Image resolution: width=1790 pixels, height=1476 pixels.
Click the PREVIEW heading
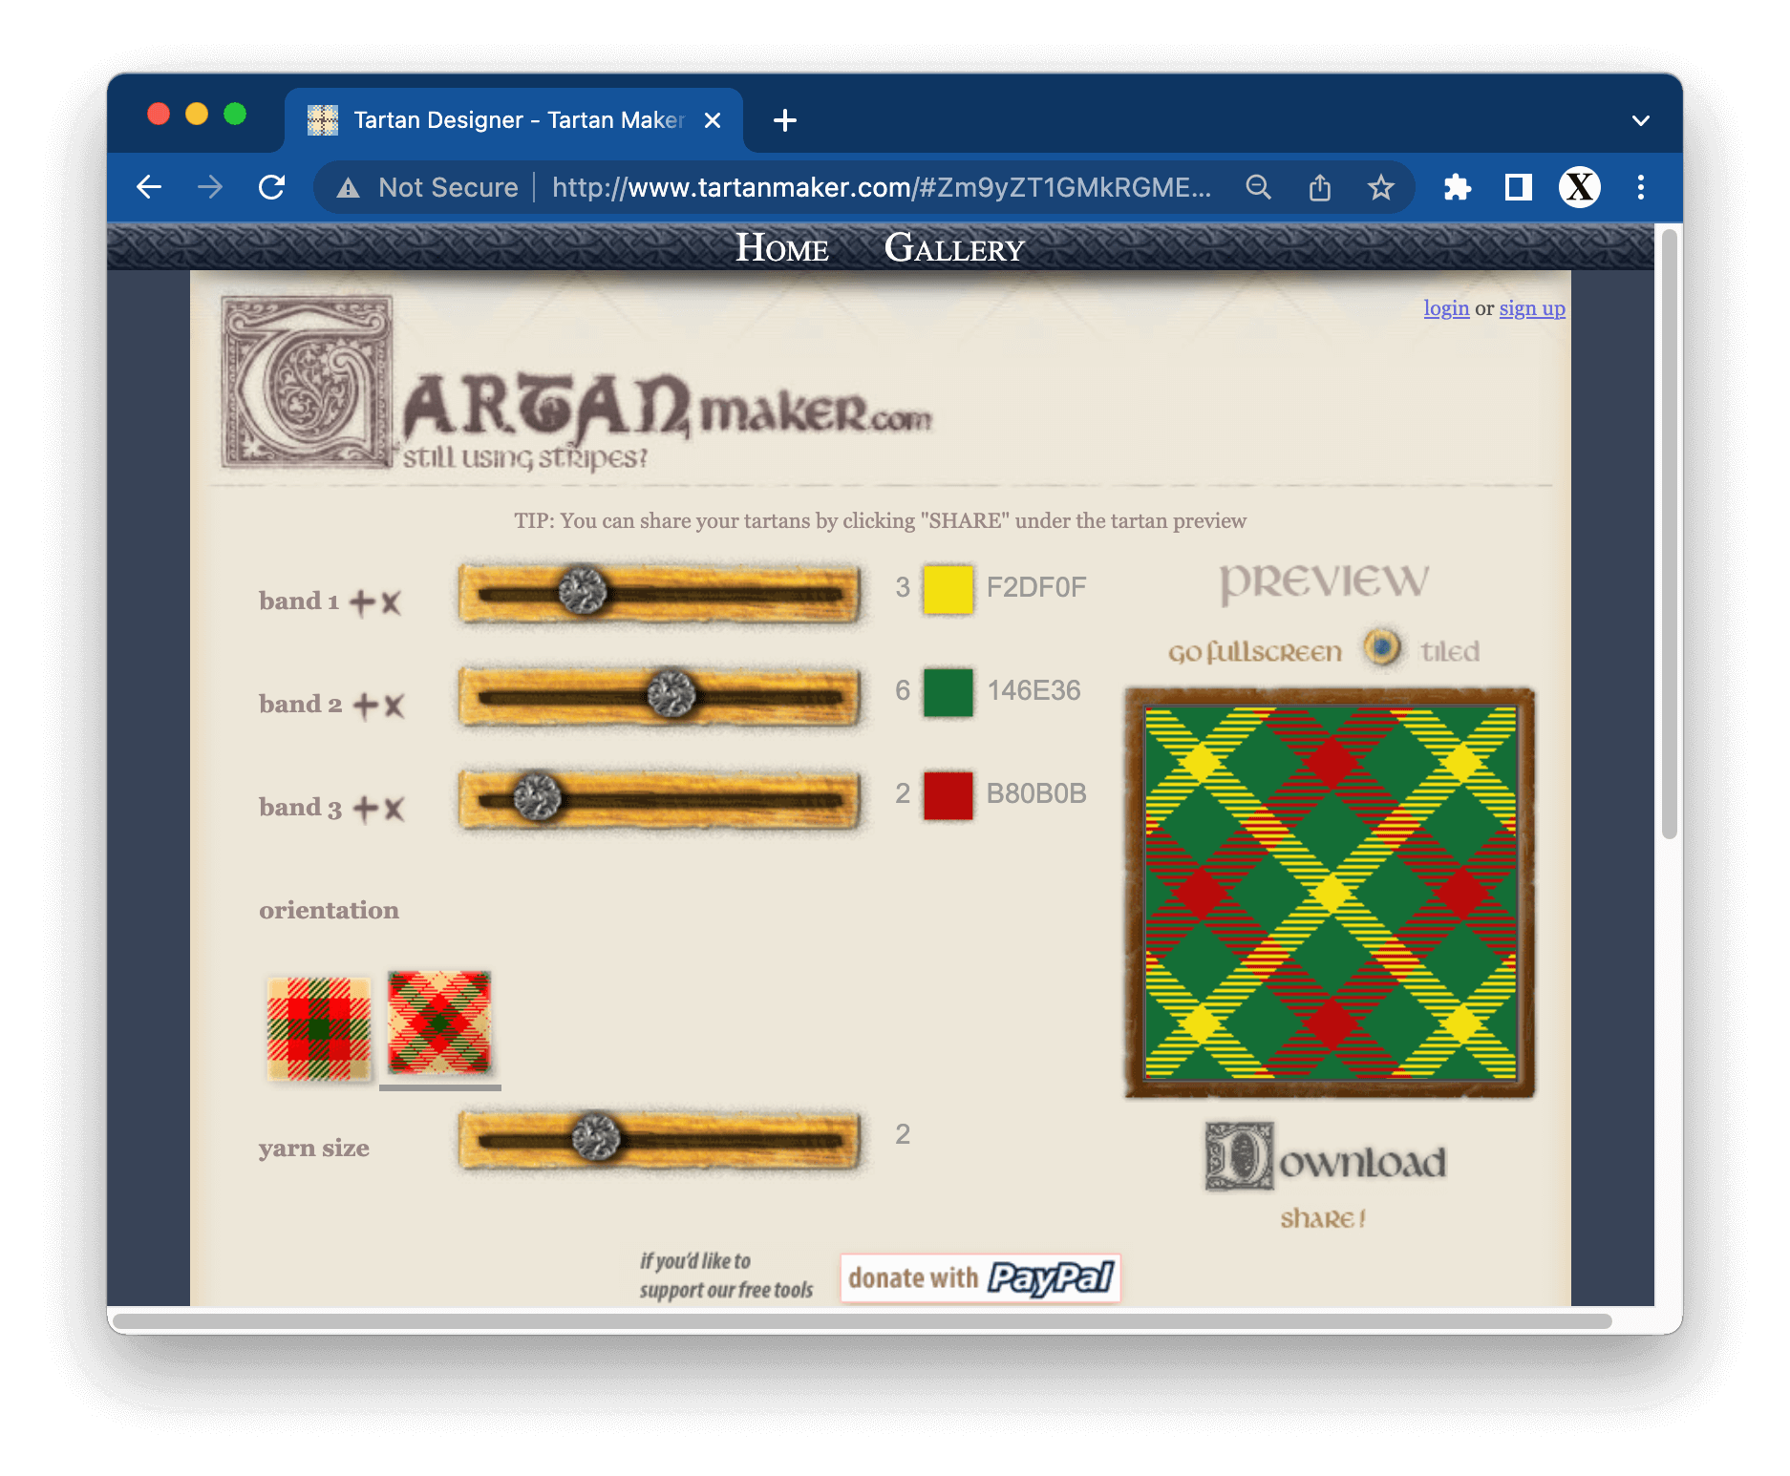pyautogui.click(x=1325, y=581)
